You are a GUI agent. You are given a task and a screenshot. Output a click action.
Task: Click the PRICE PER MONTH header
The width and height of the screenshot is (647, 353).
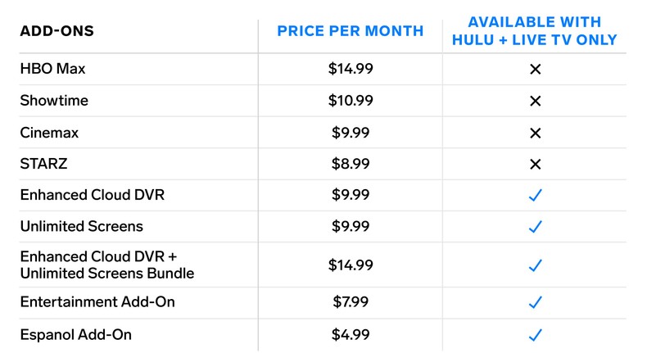(x=350, y=31)
